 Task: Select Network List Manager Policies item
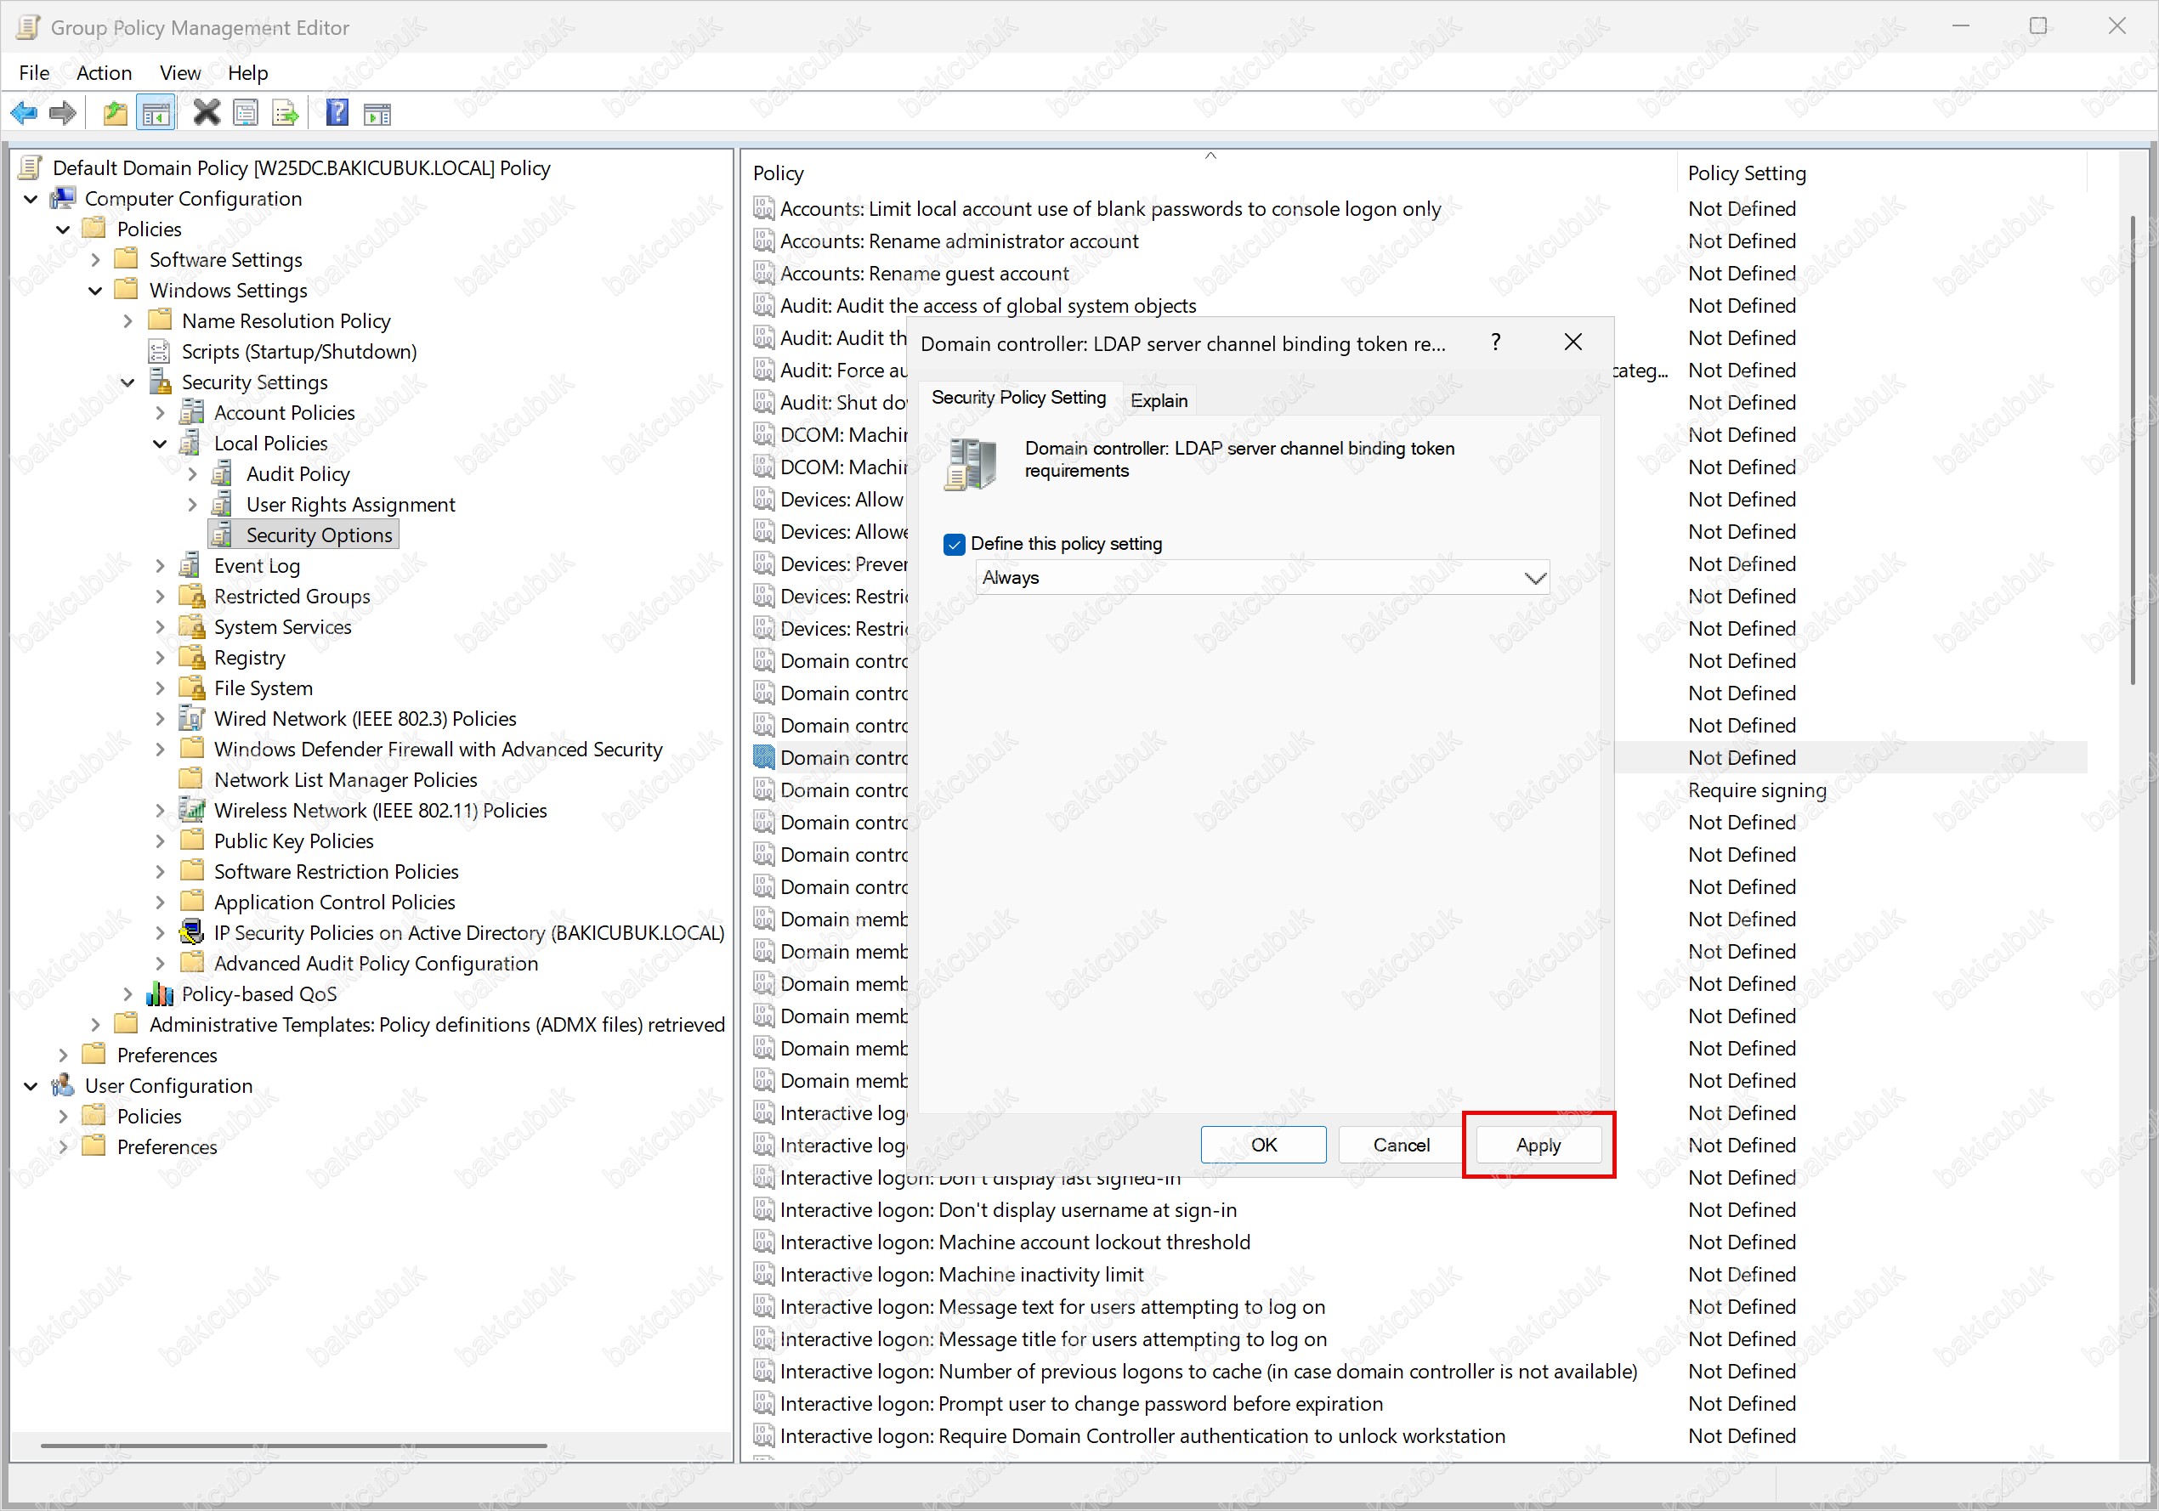[345, 779]
